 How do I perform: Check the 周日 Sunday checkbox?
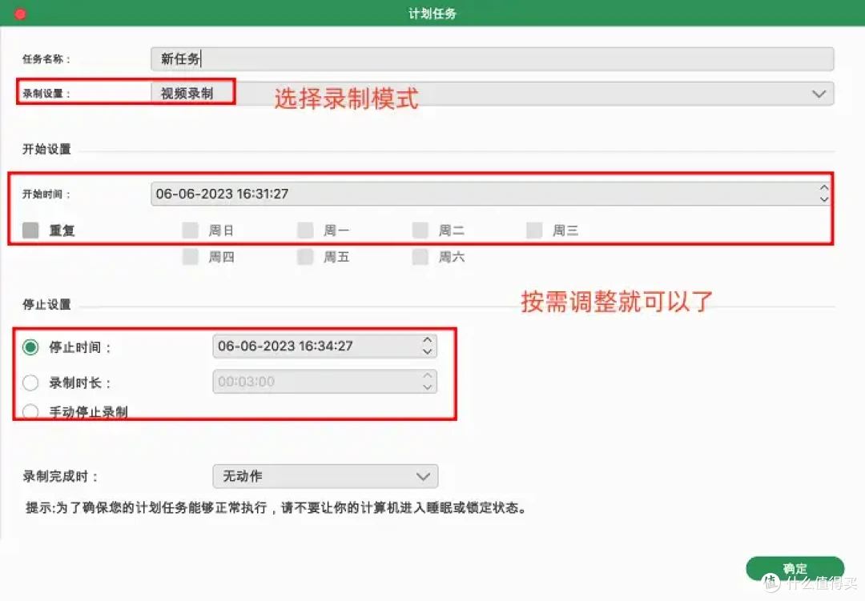click(x=191, y=230)
